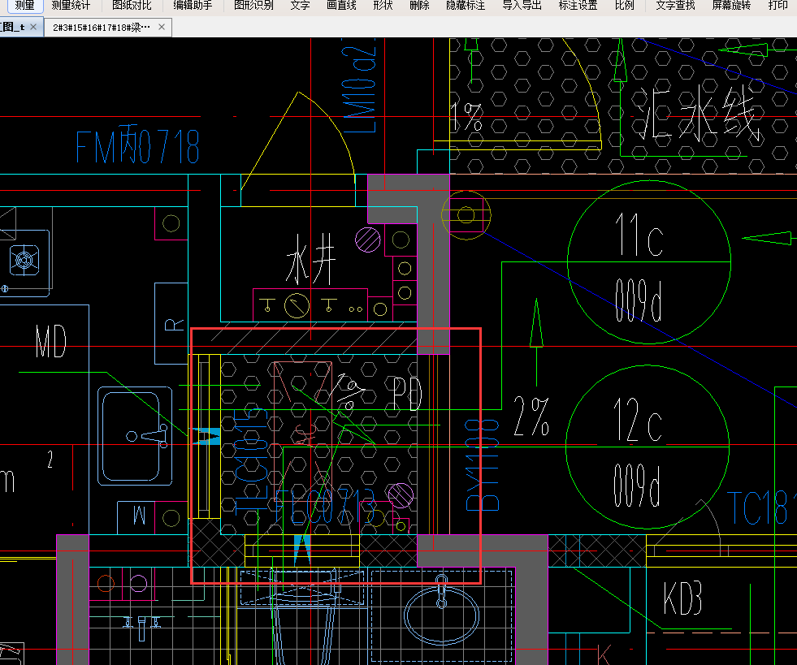The width and height of the screenshot is (797, 665).
Task: Open the 文字查找 search tool
Action: pos(675,6)
